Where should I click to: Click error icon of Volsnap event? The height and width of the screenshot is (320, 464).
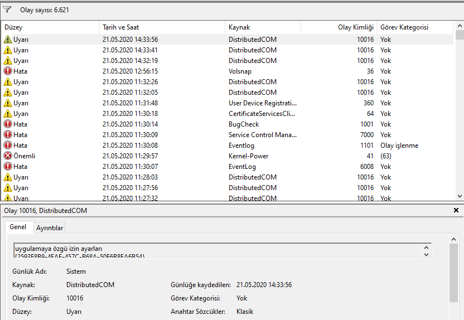pos(8,71)
